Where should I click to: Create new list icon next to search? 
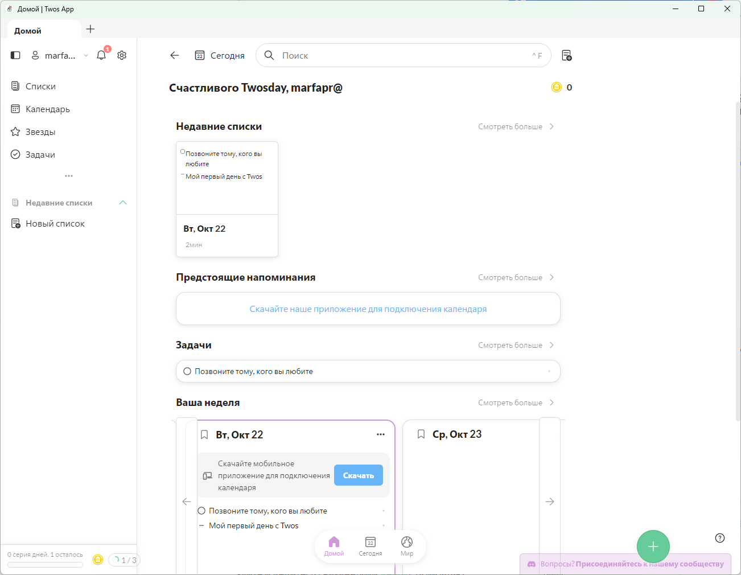566,55
